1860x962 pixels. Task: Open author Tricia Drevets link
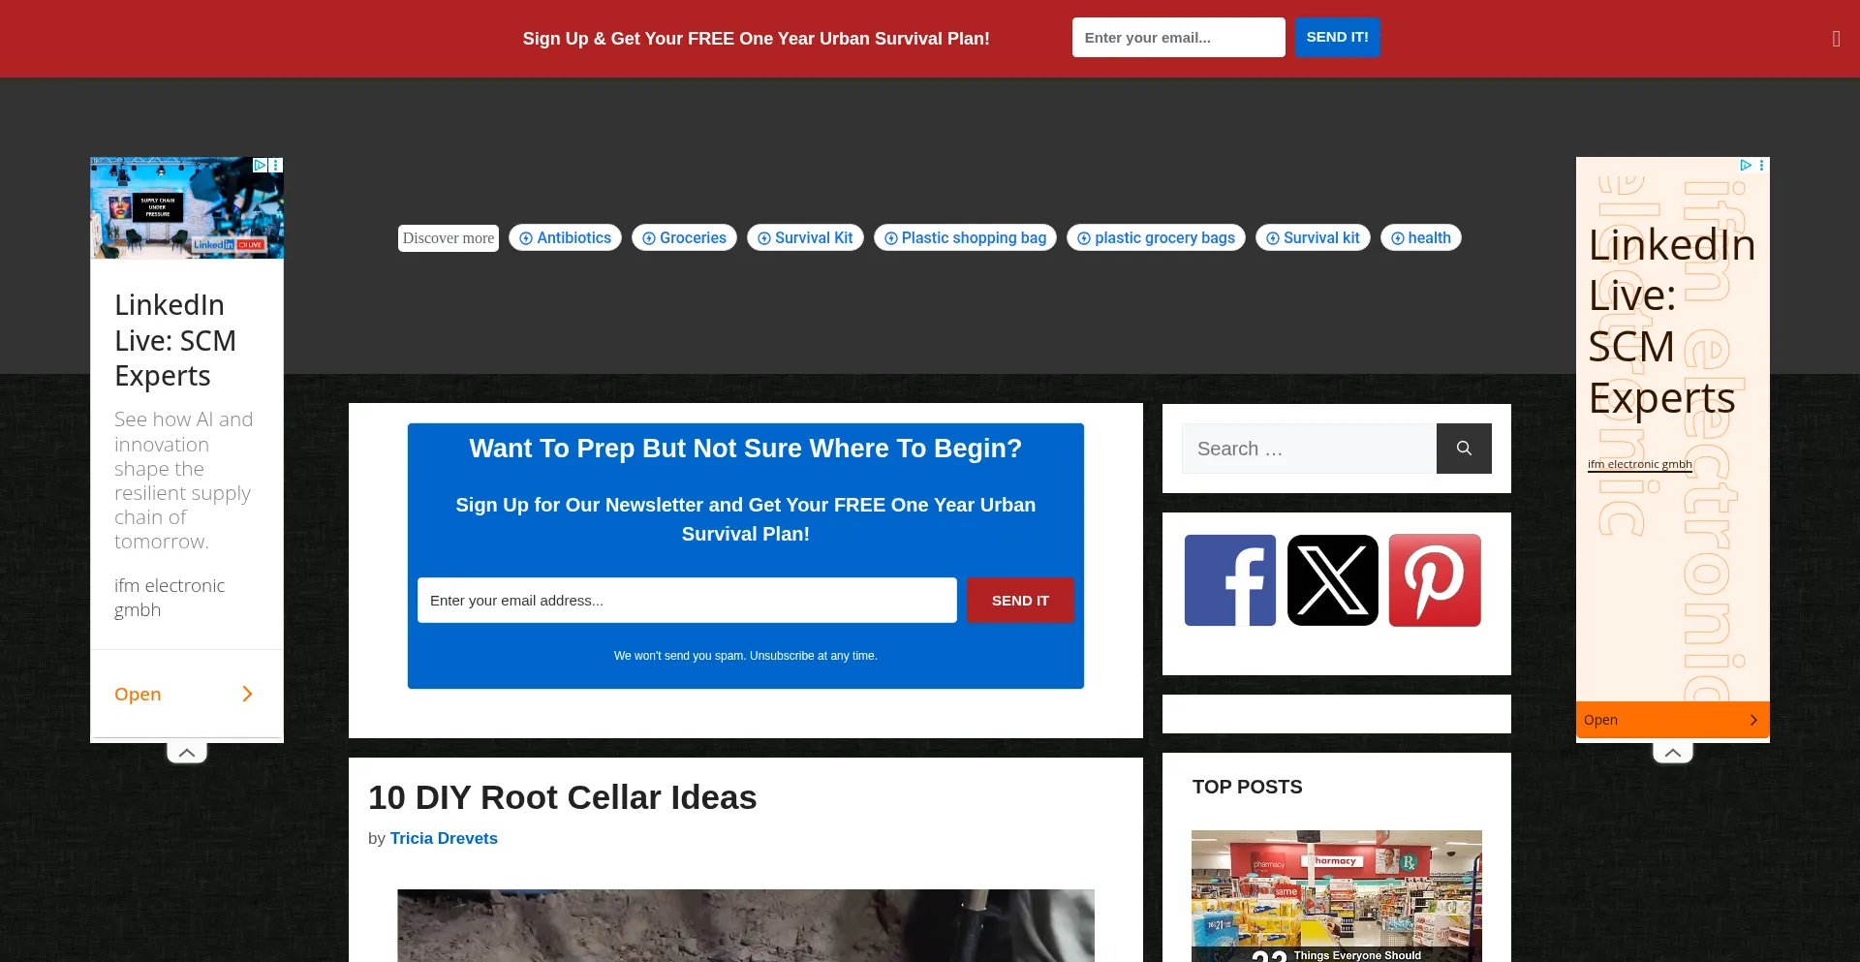pos(444,839)
